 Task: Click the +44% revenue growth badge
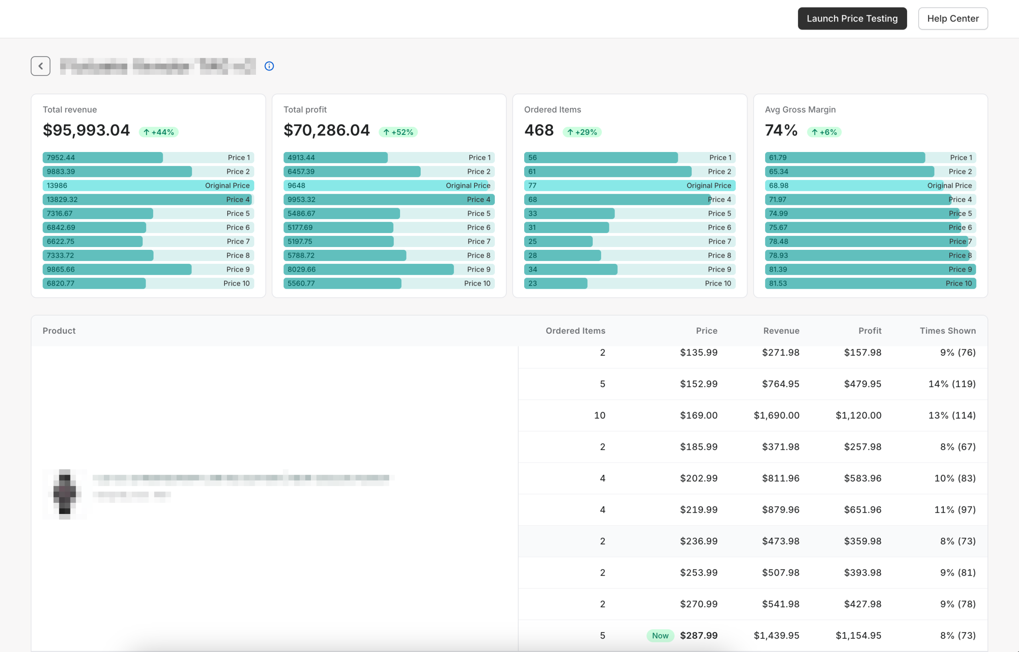click(x=158, y=132)
